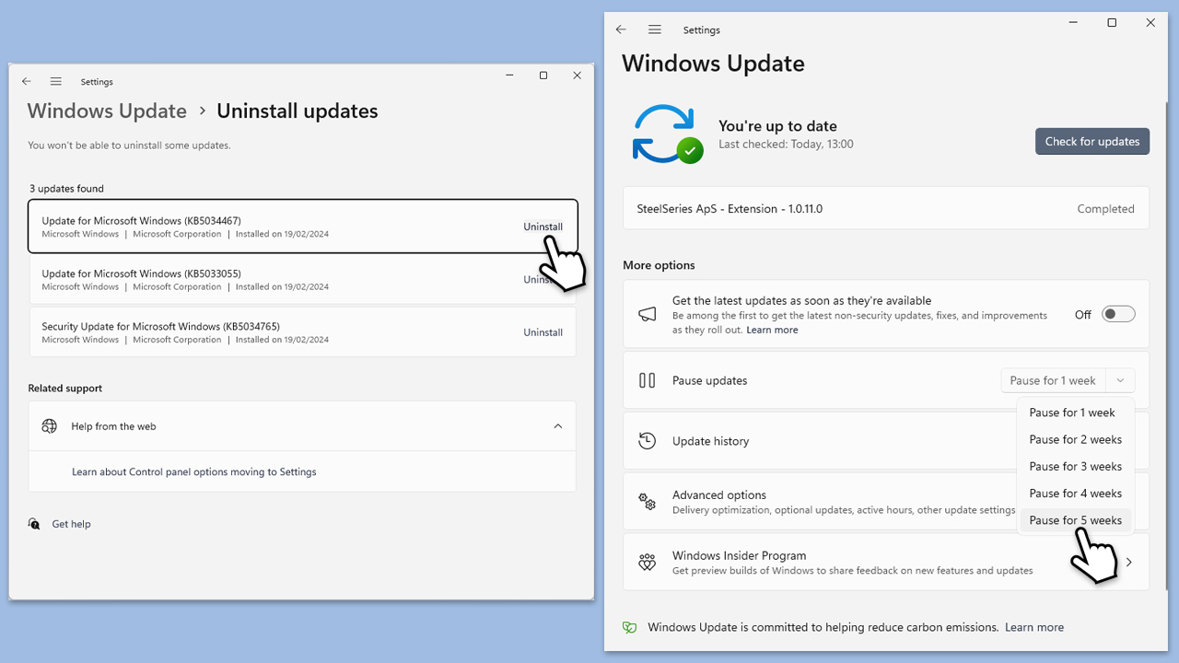
Task: Click the Get help icon
Action: (x=34, y=524)
